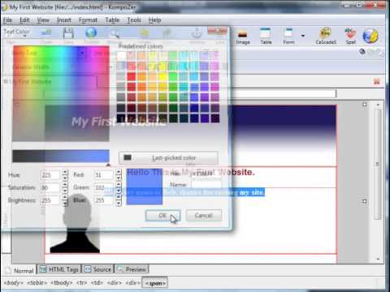Expand the Form button dropdown arrow
Screen dimensions: 390x292
pos(303,36)
